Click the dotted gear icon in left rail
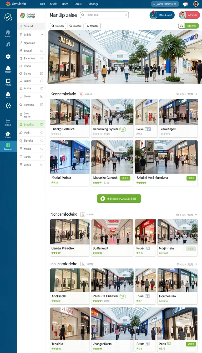 (x=8, y=106)
